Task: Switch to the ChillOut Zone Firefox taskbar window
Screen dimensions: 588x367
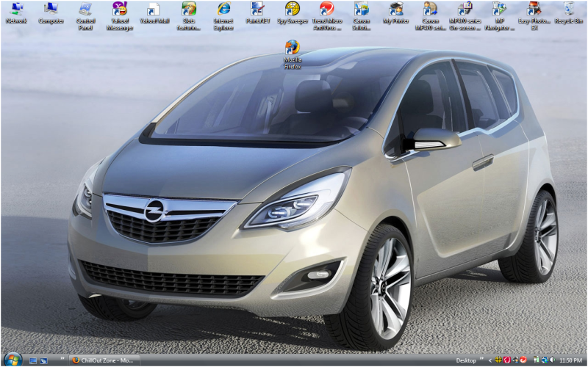Action: pyautogui.click(x=103, y=360)
